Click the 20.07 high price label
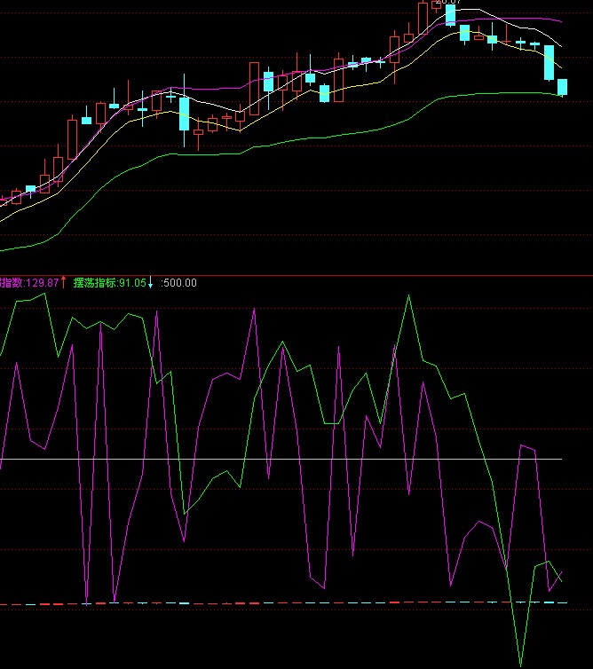593x669 pixels. coord(448,2)
